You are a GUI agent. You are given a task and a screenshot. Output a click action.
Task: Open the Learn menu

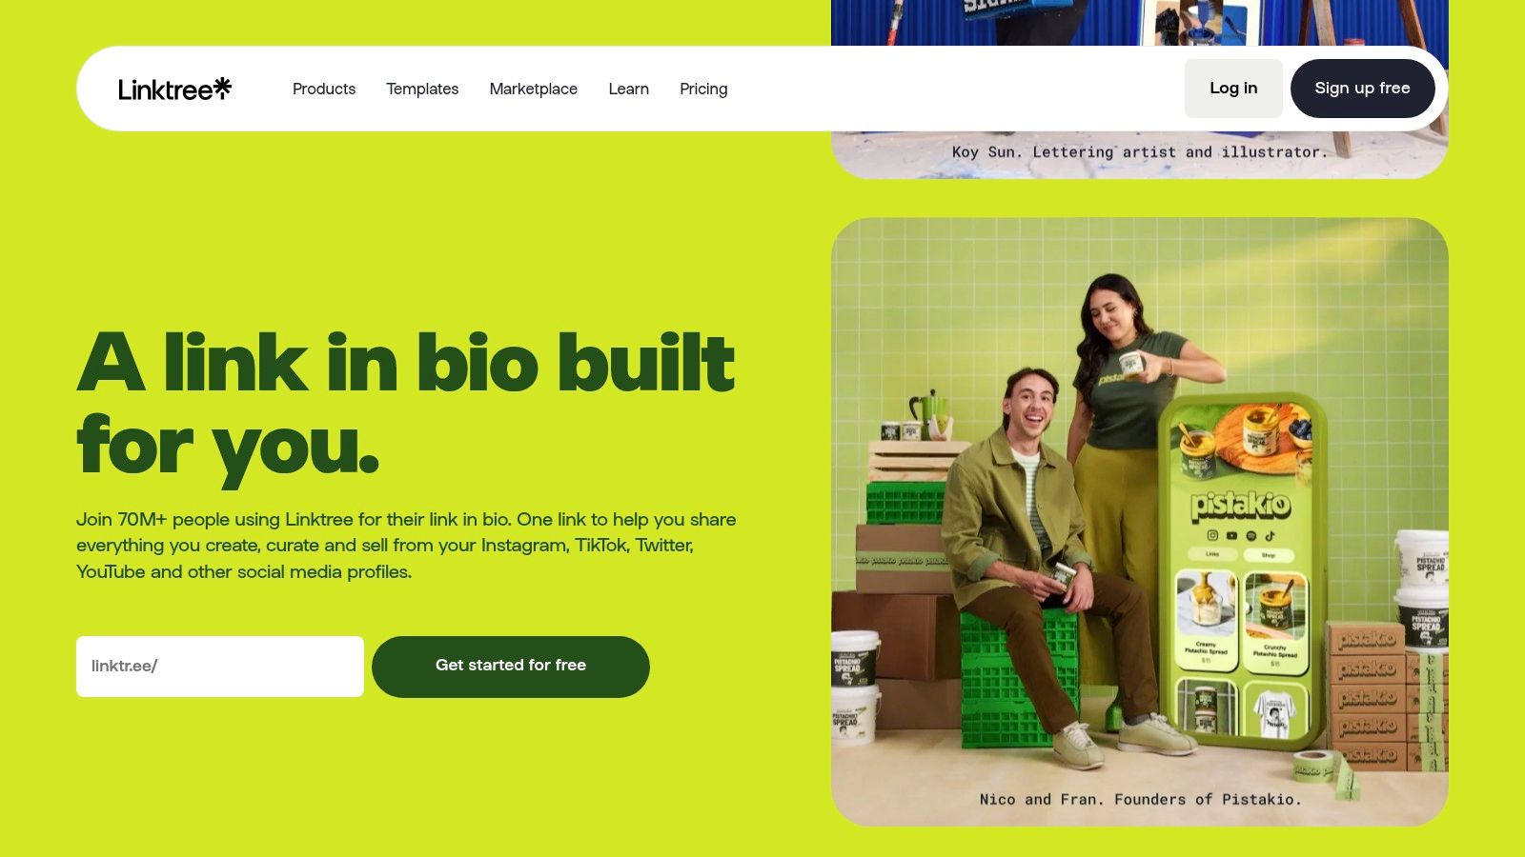click(x=629, y=89)
